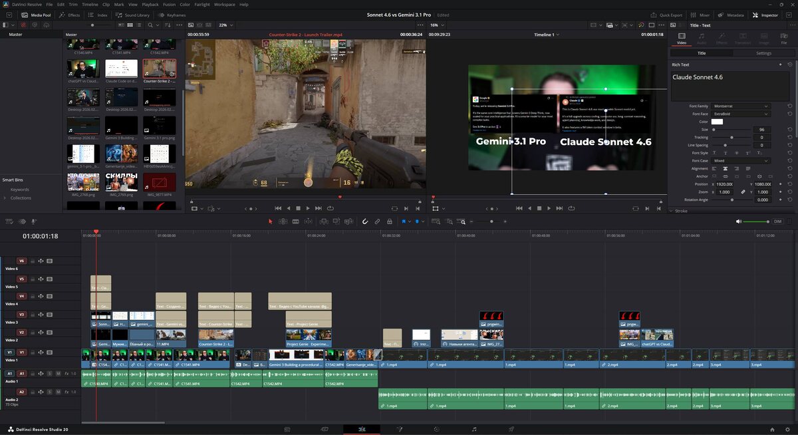The width and height of the screenshot is (798, 435).
Task: Solo the Audio 1 track
Action: (x=49, y=374)
